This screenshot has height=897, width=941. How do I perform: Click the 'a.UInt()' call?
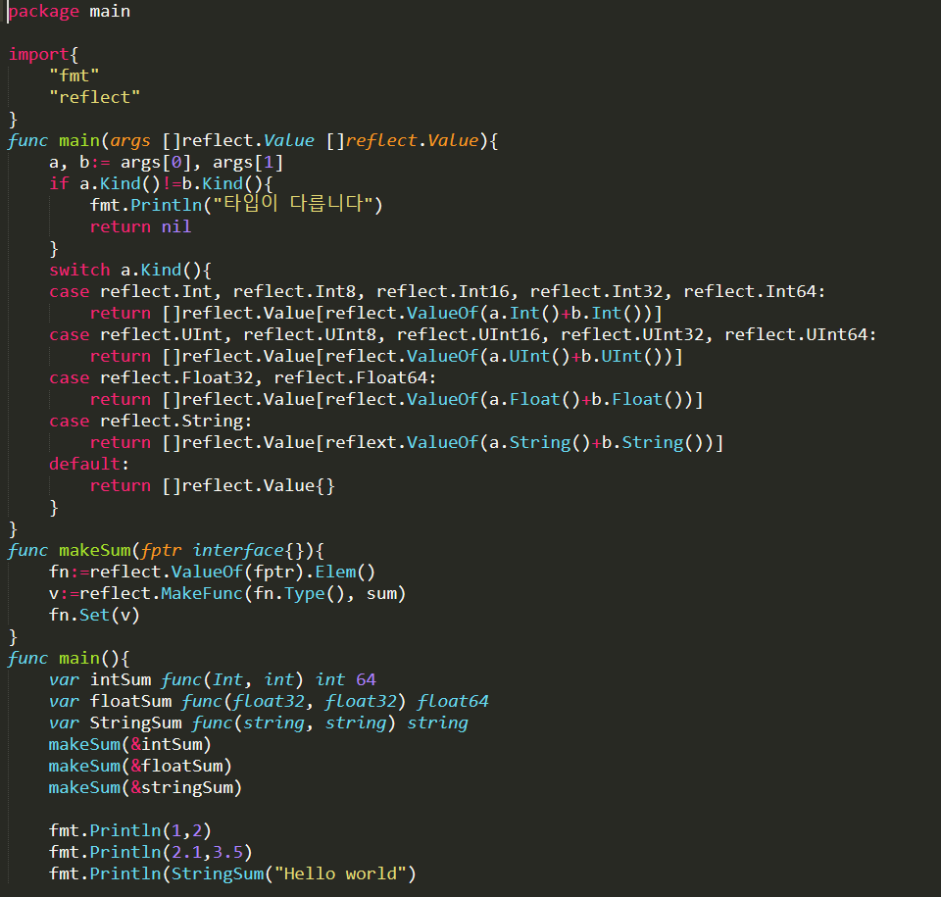pyautogui.click(x=530, y=357)
